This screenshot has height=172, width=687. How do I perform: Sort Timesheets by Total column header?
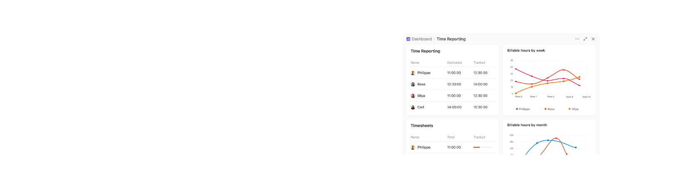tap(451, 137)
